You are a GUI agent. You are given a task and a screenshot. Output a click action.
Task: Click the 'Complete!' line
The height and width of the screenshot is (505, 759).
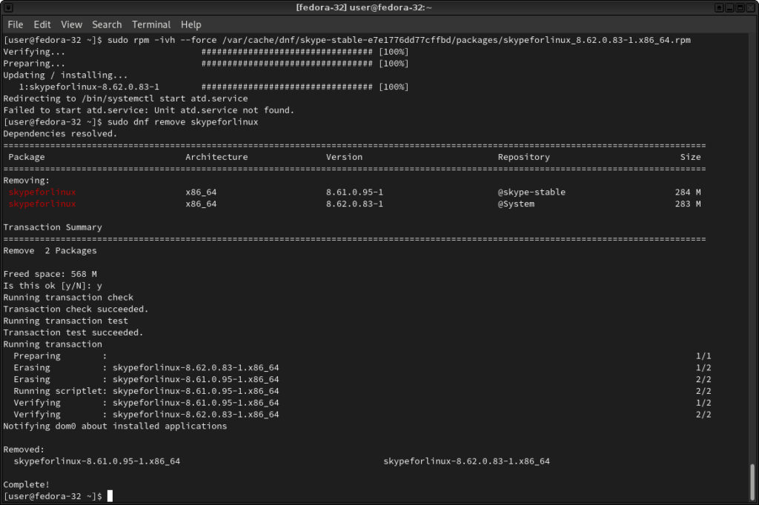click(x=26, y=485)
